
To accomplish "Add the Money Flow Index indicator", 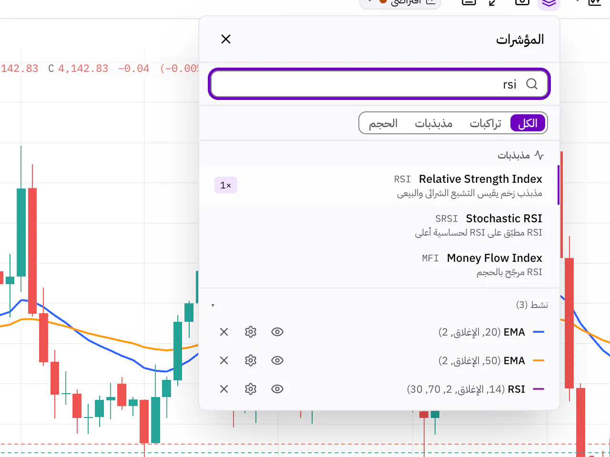I will (x=379, y=265).
